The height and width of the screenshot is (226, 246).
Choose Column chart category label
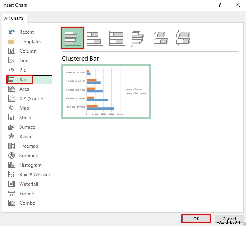28,51
